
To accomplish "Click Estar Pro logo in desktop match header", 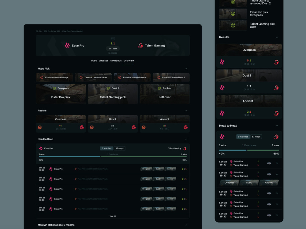I will [x=67, y=45].
